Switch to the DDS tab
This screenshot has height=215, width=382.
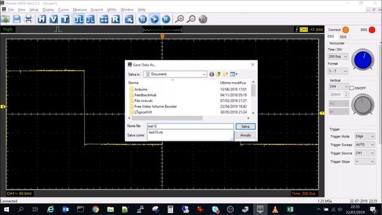pyautogui.click(x=343, y=37)
